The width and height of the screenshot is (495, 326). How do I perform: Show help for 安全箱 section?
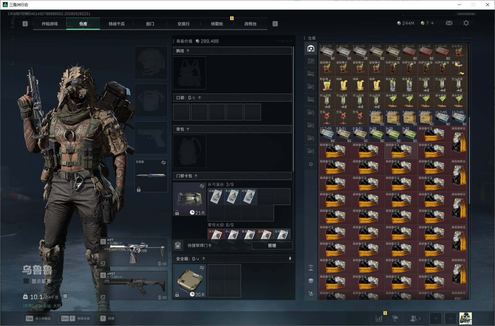(x=203, y=259)
